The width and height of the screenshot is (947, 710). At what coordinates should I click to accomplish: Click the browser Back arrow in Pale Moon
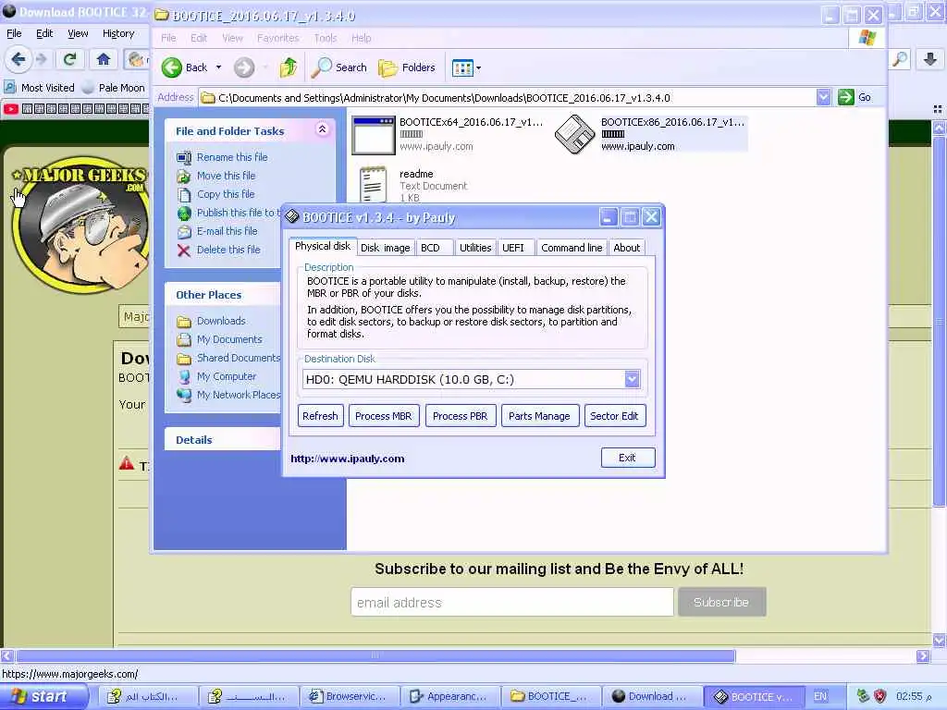coord(18,59)
